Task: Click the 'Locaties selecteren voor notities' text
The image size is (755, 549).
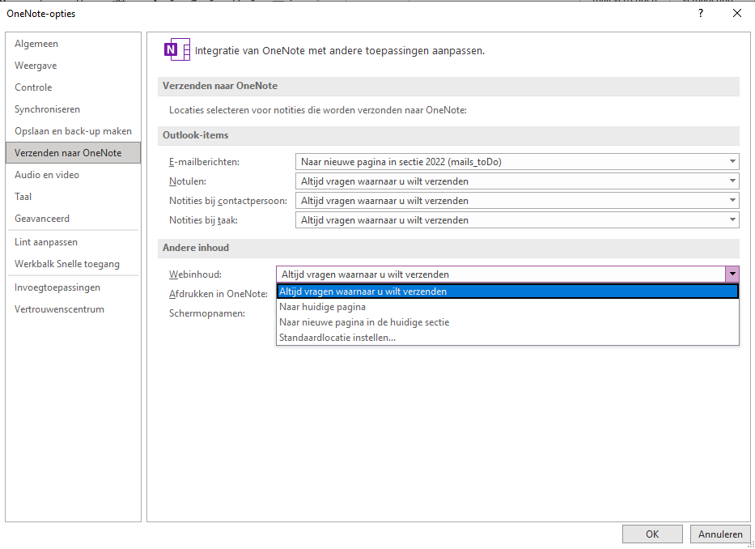Action: (x=318, y=110)
